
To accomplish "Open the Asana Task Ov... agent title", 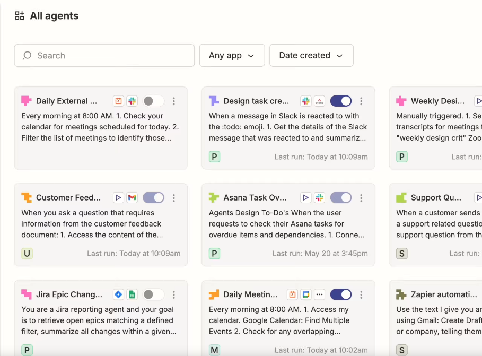I will pos(255,197).
